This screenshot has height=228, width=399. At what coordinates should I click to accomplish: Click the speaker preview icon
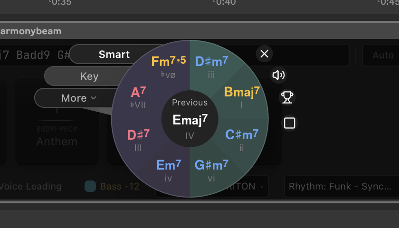click(x=279, y=75)
